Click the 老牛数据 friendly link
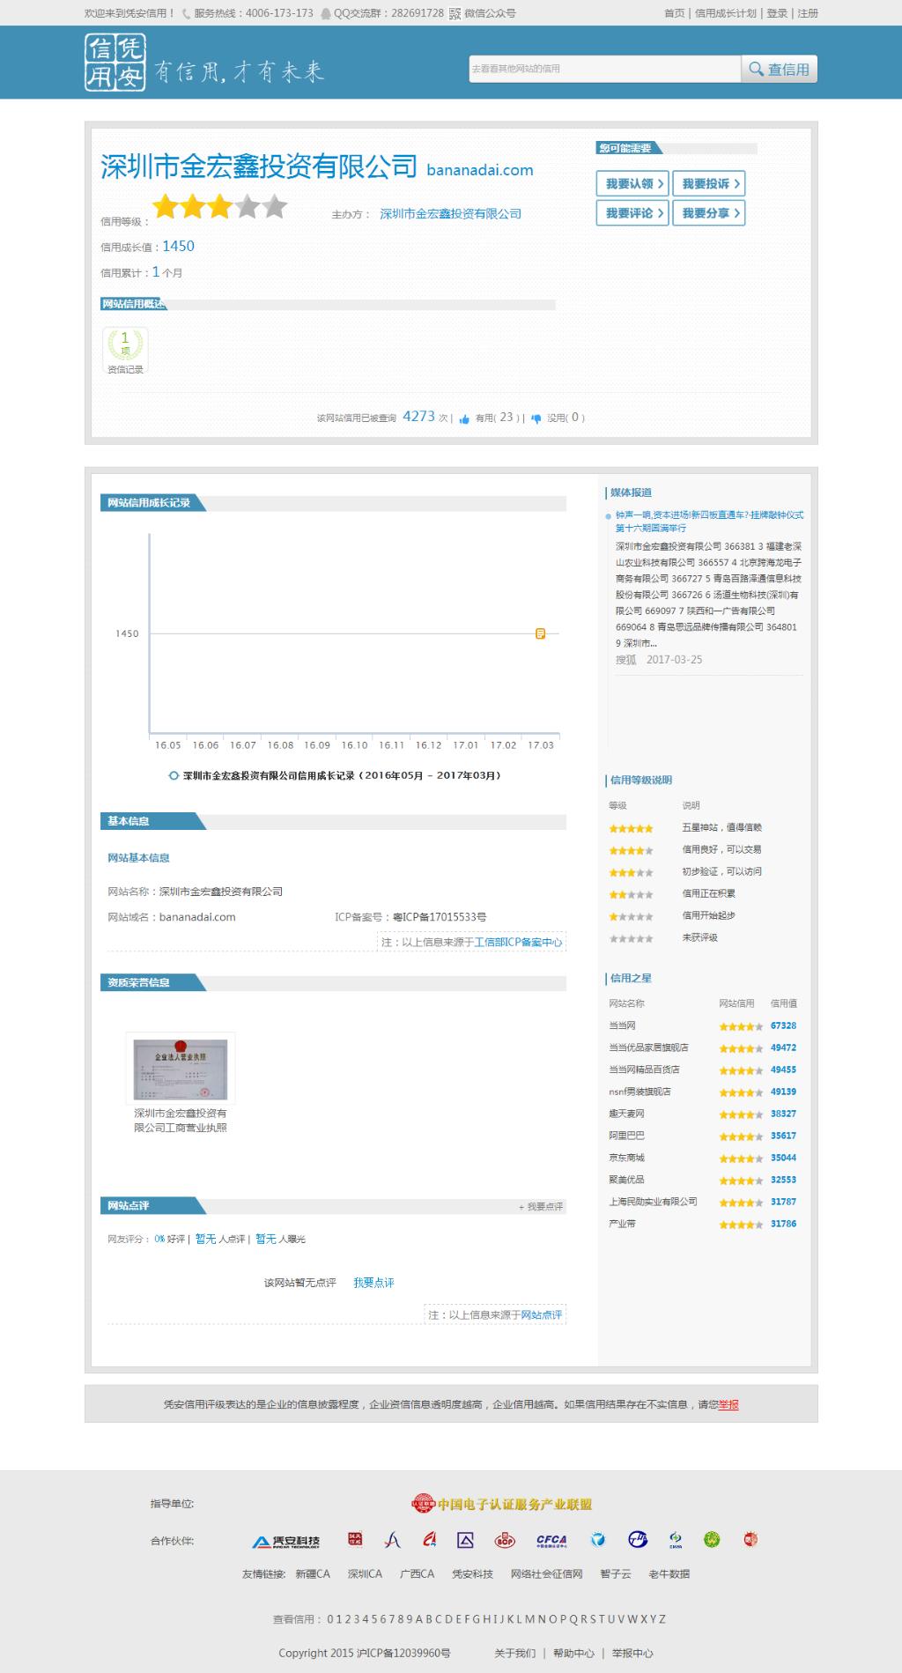This screenshot has height=1673, width=902. 669,1573
